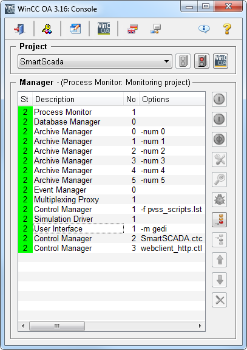Click the St column header
Screen dimensions: 247x350
25,99
